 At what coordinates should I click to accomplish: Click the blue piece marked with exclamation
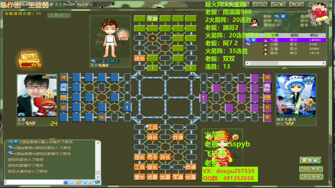tap(127, 108)
